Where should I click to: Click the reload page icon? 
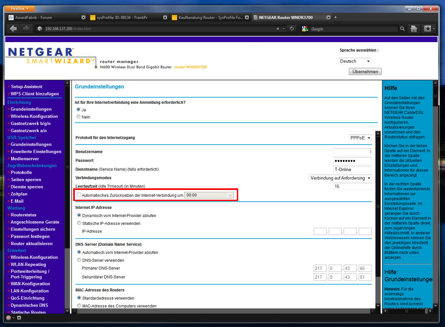pos(292,29)
